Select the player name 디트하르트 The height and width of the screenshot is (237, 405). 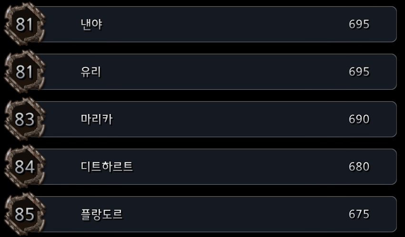pos(107,167)
